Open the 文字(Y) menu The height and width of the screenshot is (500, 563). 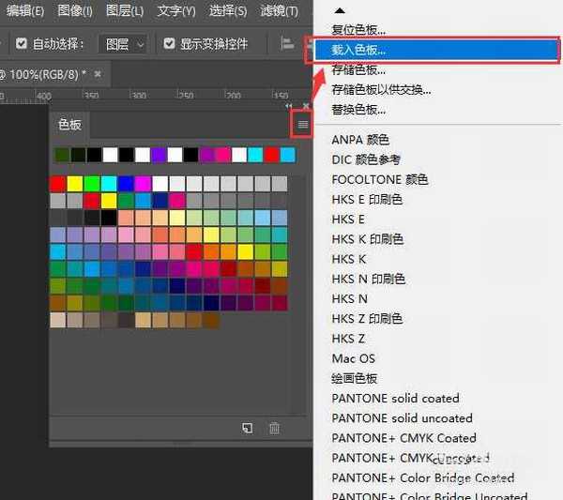coord(176,11)
